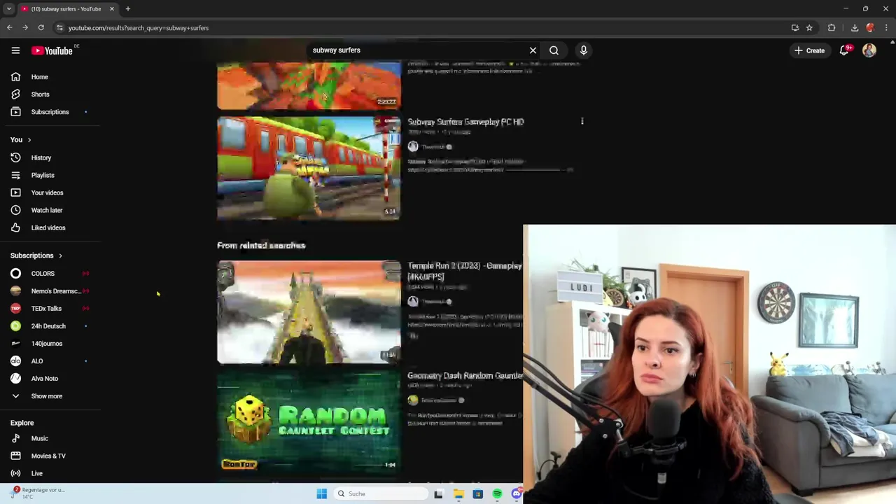
Task: Open Subscriptions in the sidebar
Action: [x=50, y=112]
